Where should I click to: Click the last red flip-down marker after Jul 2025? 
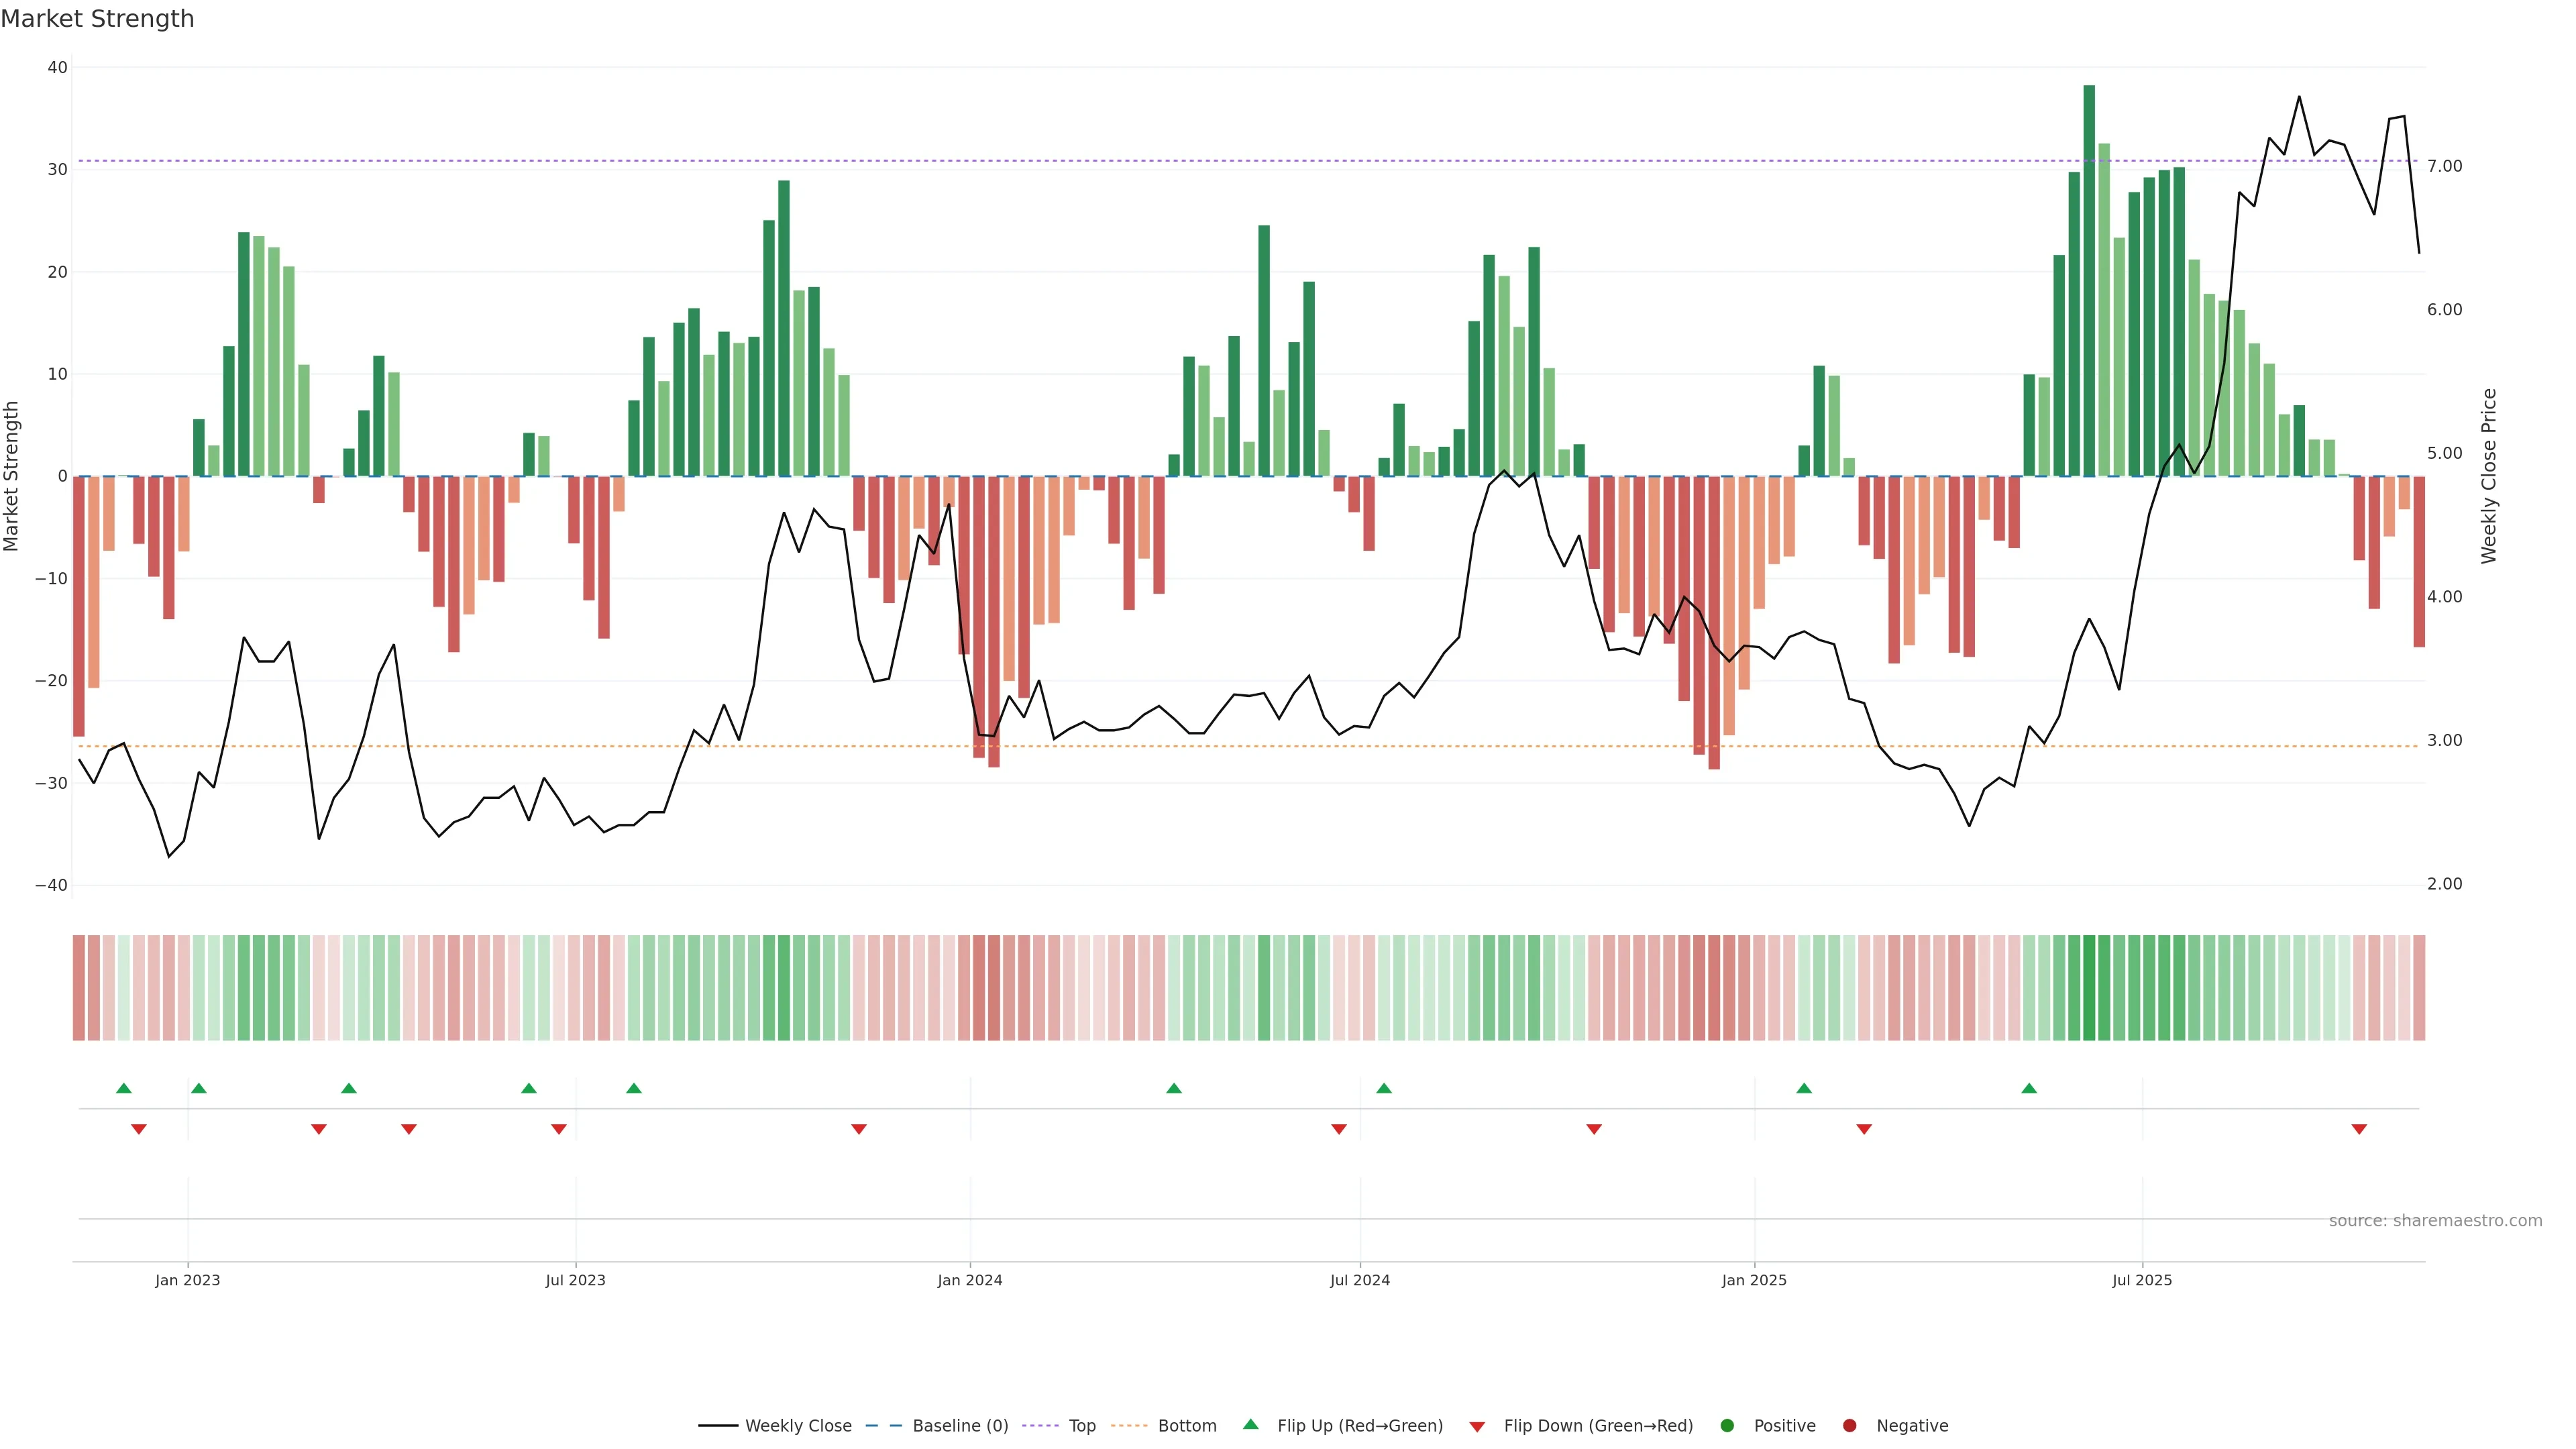2359,1129
